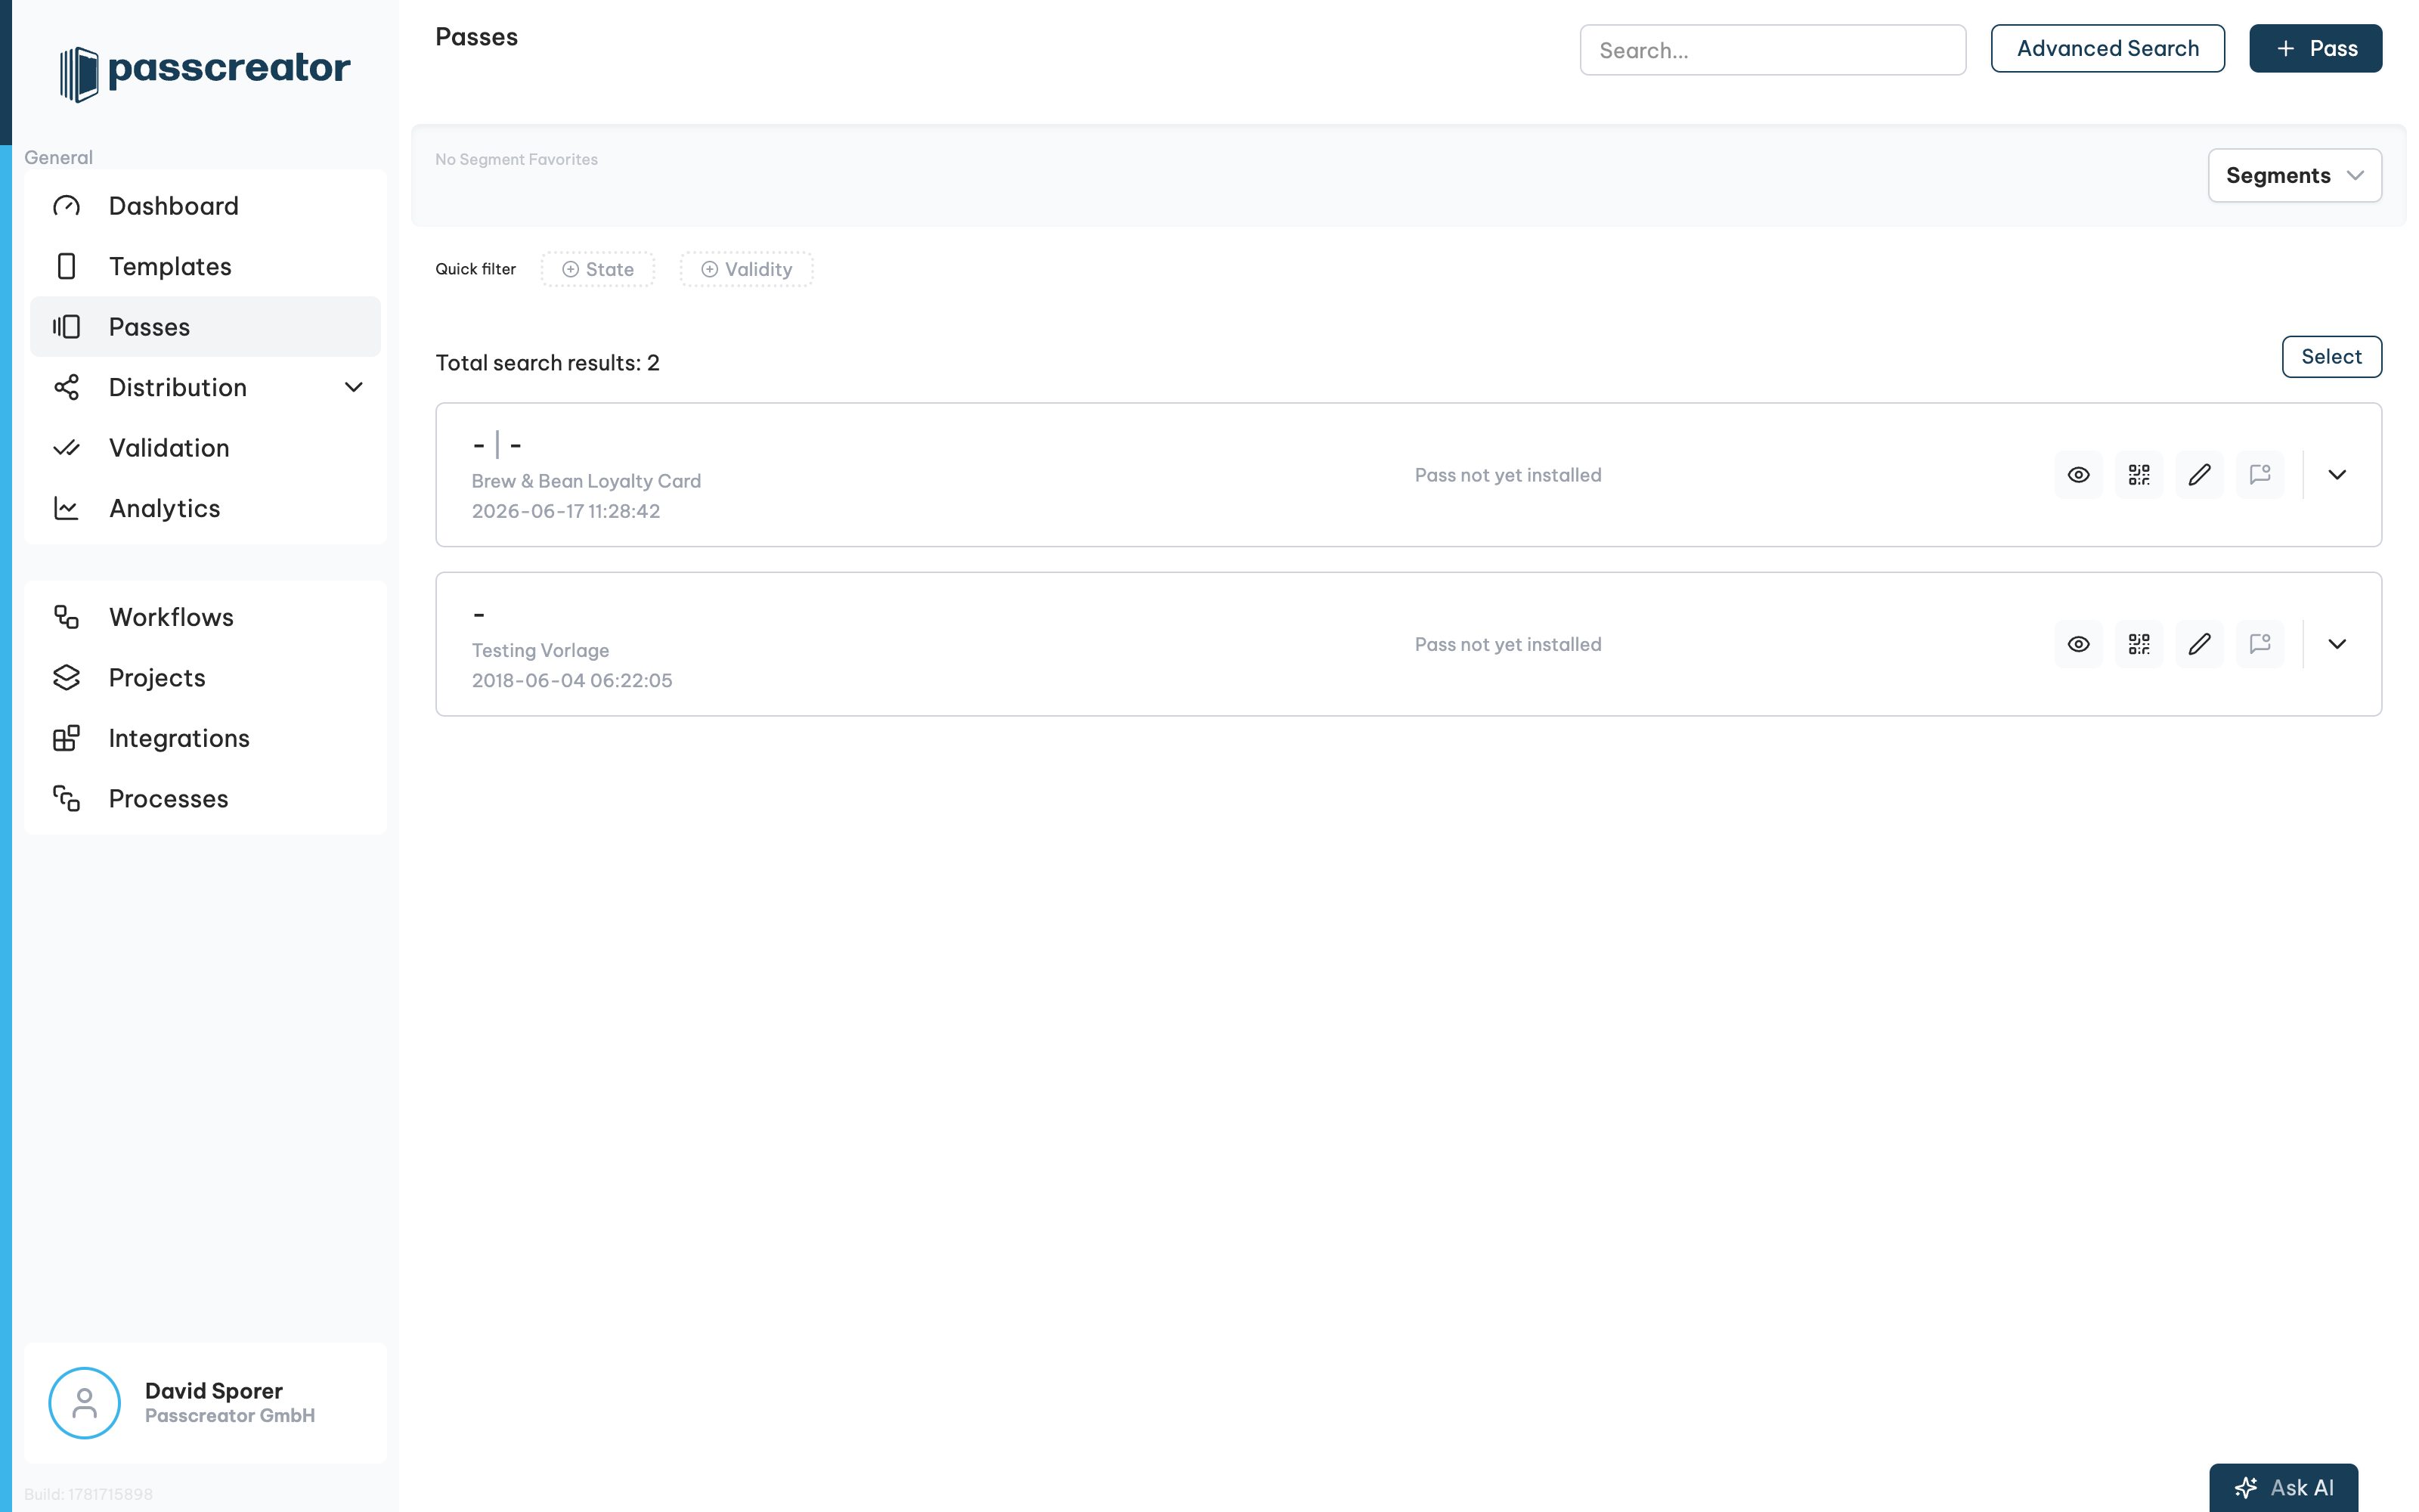This screenshot has height=1512, width=2419.
Task: Go to Templates in sidebar
Action: click(205, 266)
